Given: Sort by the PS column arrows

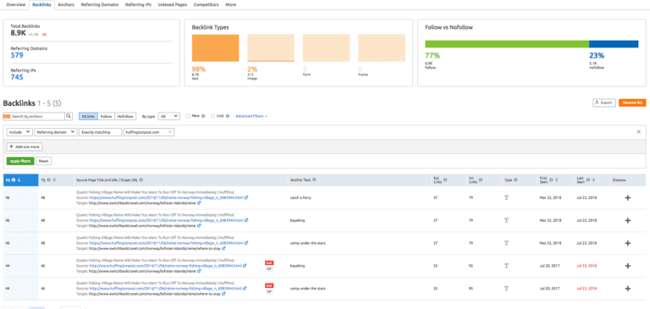Looking at the screenshot, I should click(19, 180).
